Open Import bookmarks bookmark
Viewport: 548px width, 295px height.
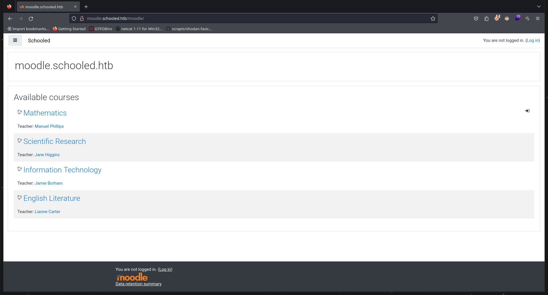[x=28, y=29]
